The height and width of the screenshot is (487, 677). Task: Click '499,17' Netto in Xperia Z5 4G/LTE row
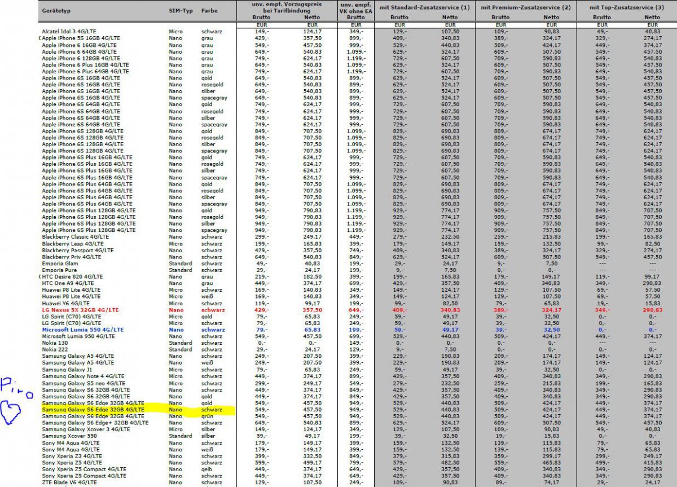pyautogui.click(x=312, y=463)
